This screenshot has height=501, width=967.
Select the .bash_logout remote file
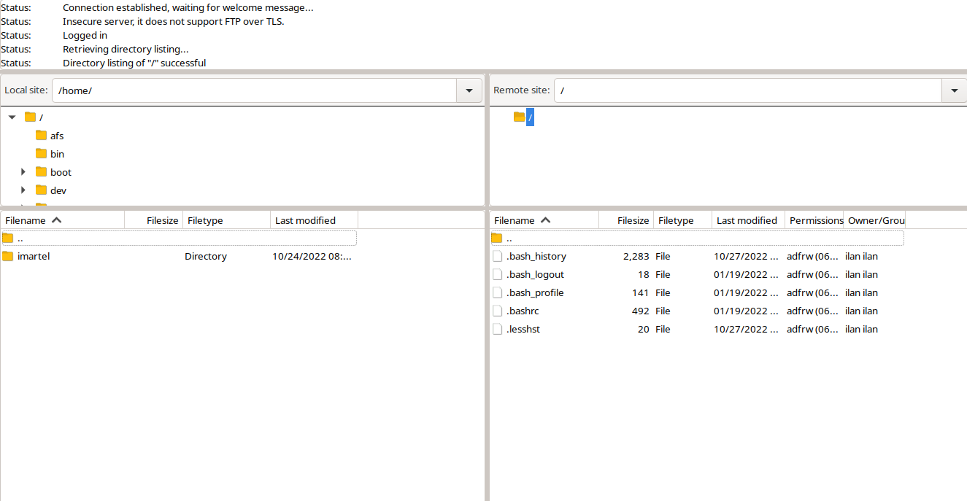coord(697,274)
